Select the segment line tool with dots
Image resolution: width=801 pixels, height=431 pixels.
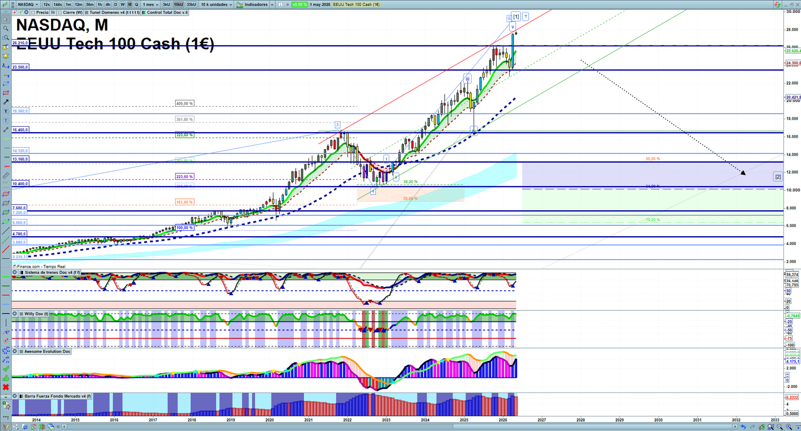point(6,129)
